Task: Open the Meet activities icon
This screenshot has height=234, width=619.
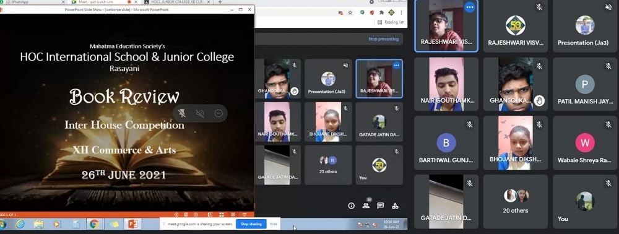Action: [x=395, y=206]
